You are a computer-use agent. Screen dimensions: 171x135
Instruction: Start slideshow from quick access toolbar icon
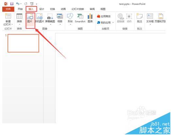[32, 4]
